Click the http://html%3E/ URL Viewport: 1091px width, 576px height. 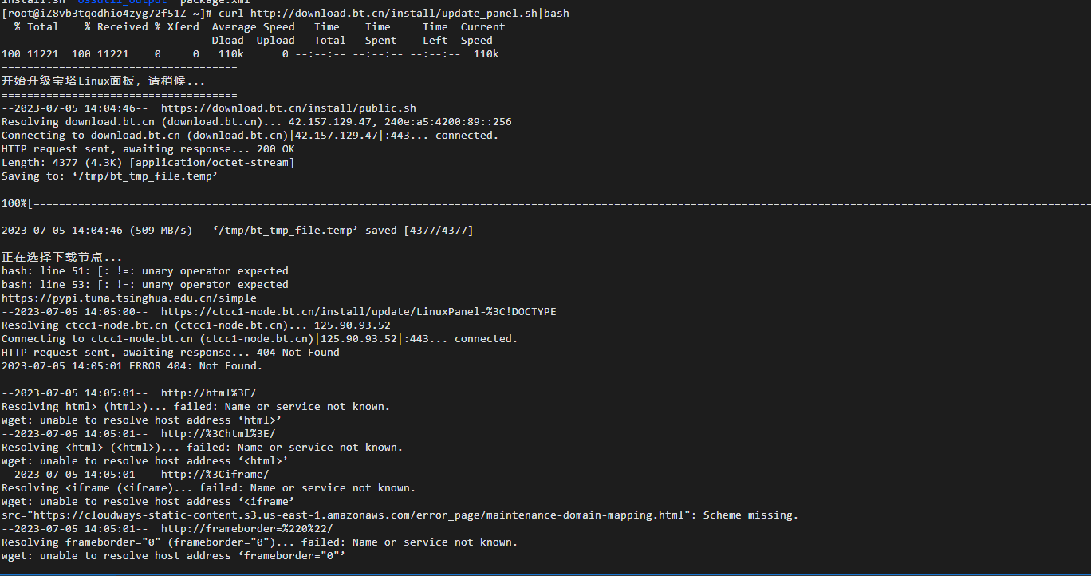coord(208,393)
